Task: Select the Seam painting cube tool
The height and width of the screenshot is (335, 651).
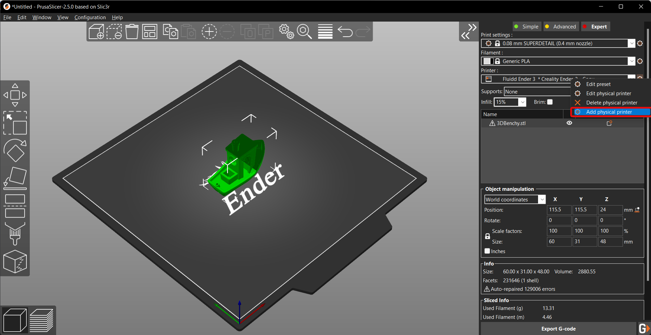Action: coord(15,261)
